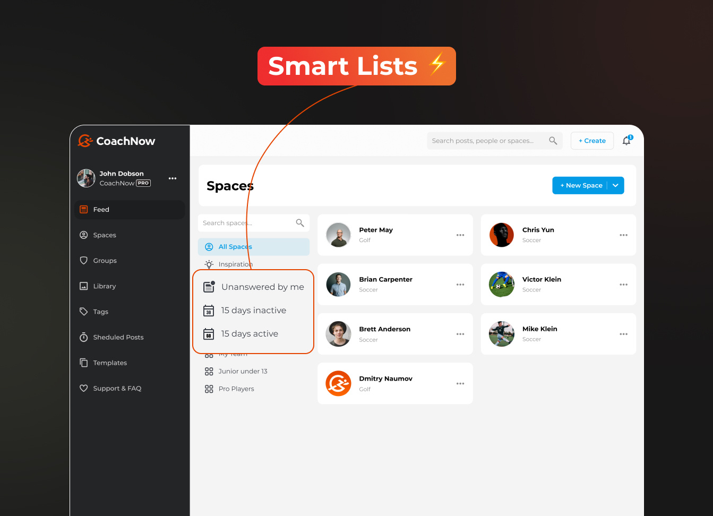The image size is (713, 516).
Task: Open options menu for Chris Yun
Action: 623,235
